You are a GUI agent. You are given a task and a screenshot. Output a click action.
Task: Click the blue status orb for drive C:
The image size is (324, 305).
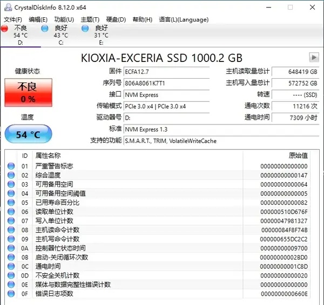coord(45,29)
